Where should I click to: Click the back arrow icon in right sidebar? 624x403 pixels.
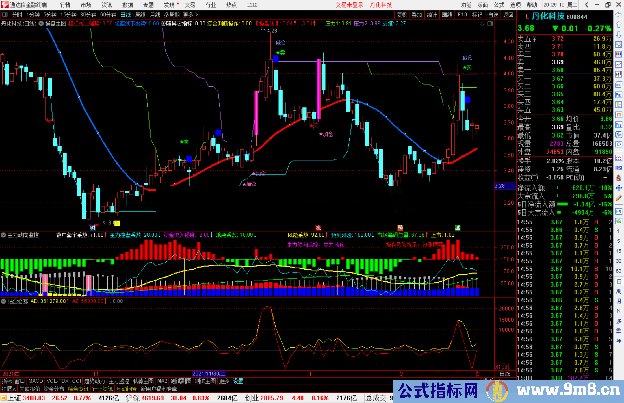point(619,15)
